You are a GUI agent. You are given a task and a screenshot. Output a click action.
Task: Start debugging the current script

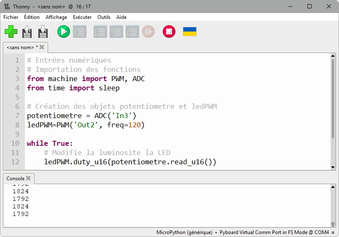click(x=80, y=32)
